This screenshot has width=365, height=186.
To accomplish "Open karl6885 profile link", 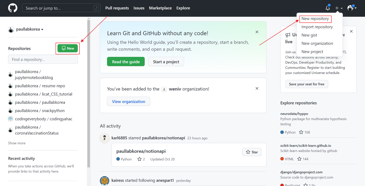I will coord(119,138).
